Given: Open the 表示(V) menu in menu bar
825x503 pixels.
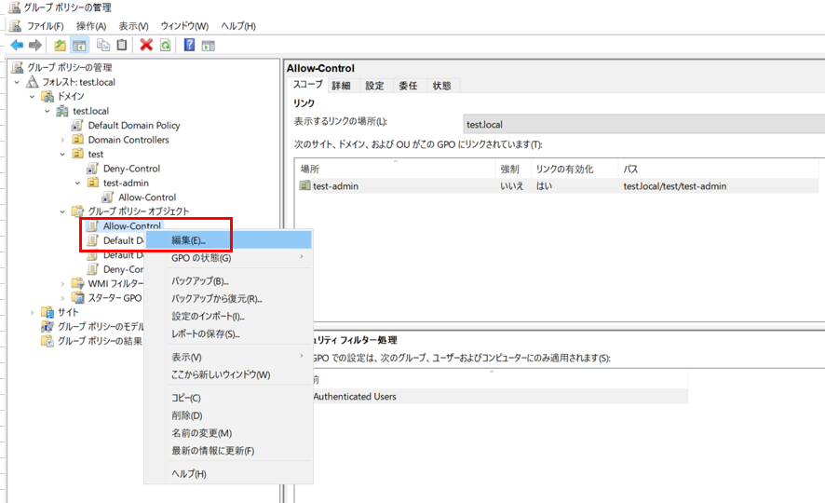Looking at the screenshot, I should coord(133,26).
